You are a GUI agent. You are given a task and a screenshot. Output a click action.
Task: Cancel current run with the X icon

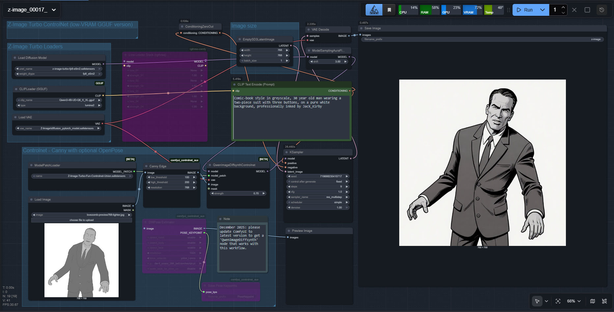[x=574, y=10]
